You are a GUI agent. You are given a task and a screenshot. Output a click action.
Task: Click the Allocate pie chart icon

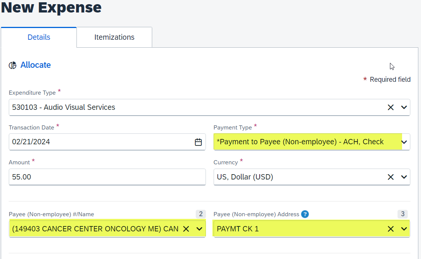pyautogui.click(x=12, y=65)
